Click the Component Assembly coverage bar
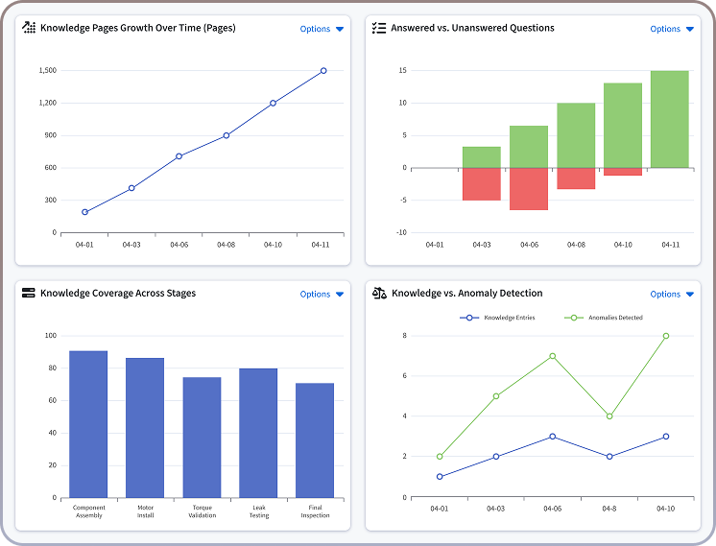Image resolution: width=716 pixels, height=546 pixels. [x=88, y=424]
